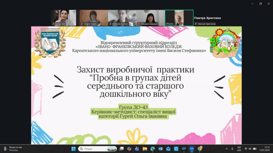Select Ольга Гурей's video thumbnail
The width and height of the screenshot is (273, 153).
click(x=94, y=18)
